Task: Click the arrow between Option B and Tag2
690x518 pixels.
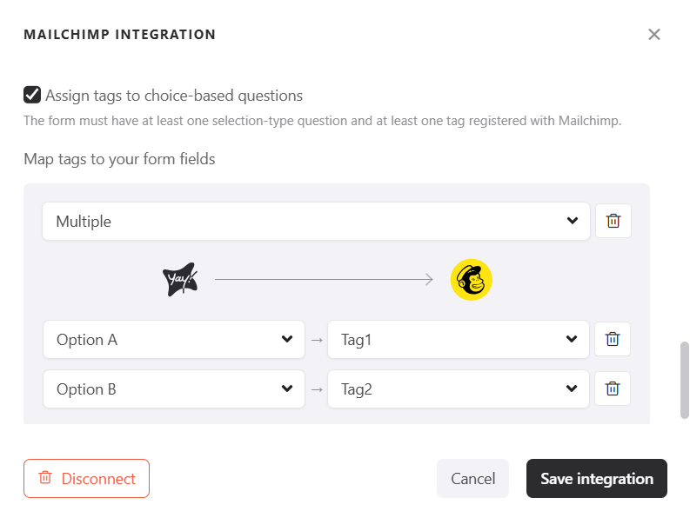Action: coord(317,389)
